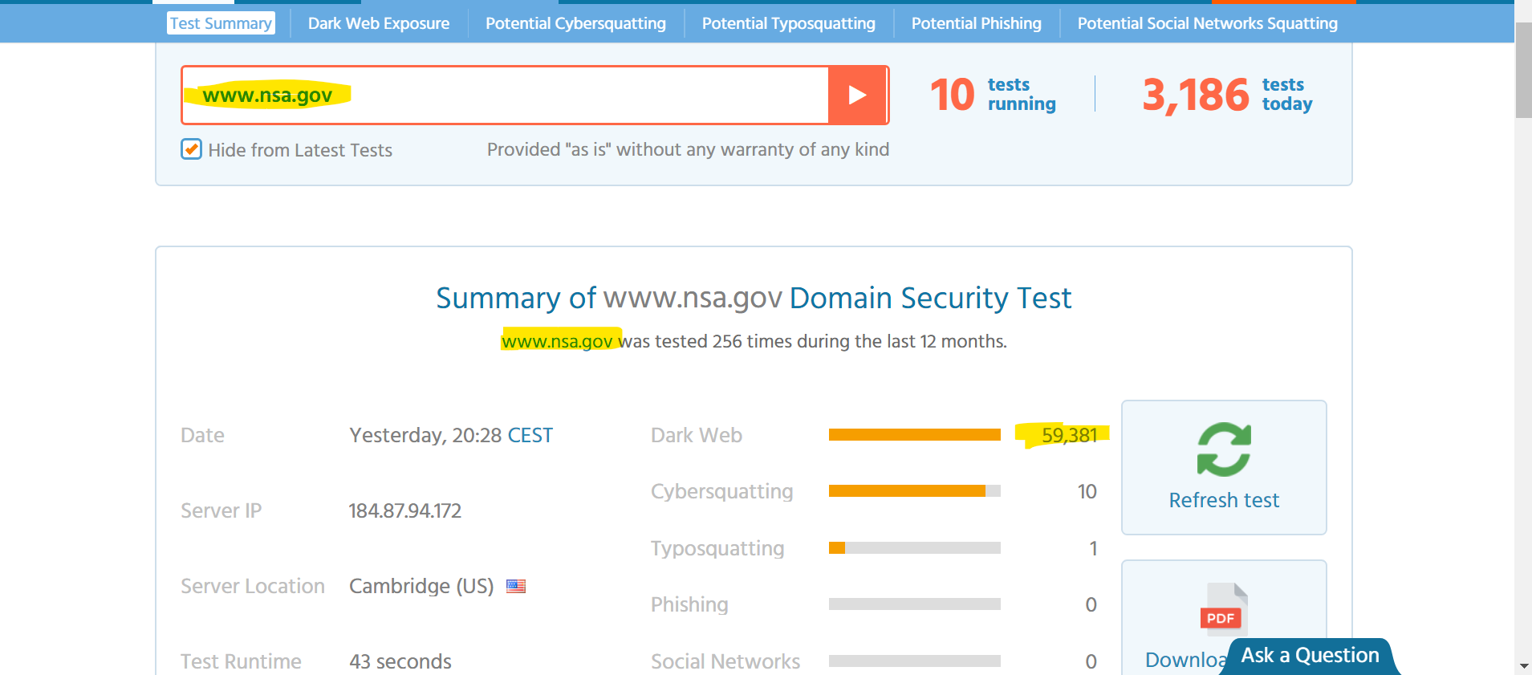The height and width of the screenshot is (675, 1532).
Task: Click the vertical scrollbar thumb
Action: pyautogui.click(x=1523, y=71)
